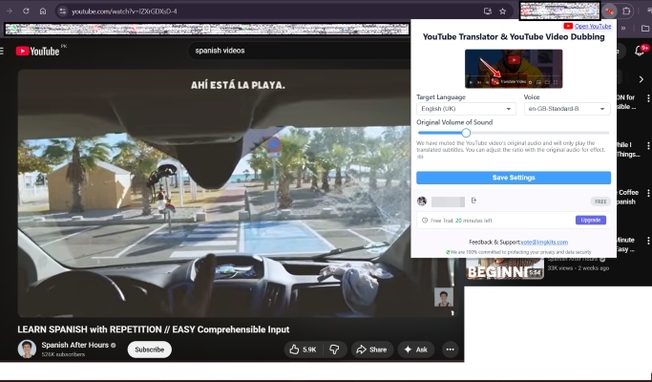
Task: Subscribe to Spanish After Hours
Action: [149, 350]
